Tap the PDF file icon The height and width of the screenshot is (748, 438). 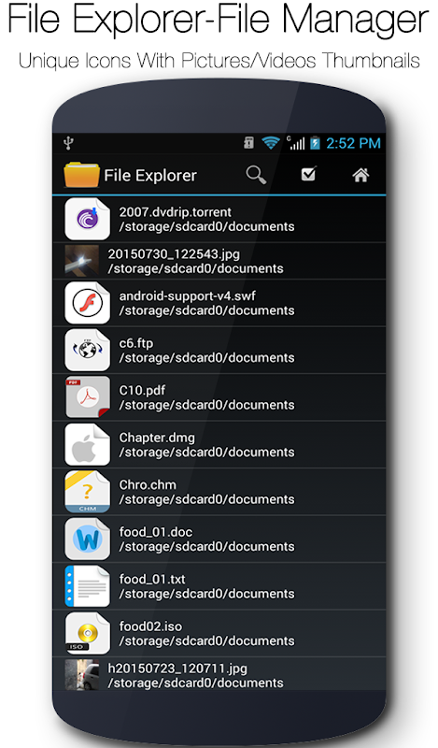pos(88,397)
